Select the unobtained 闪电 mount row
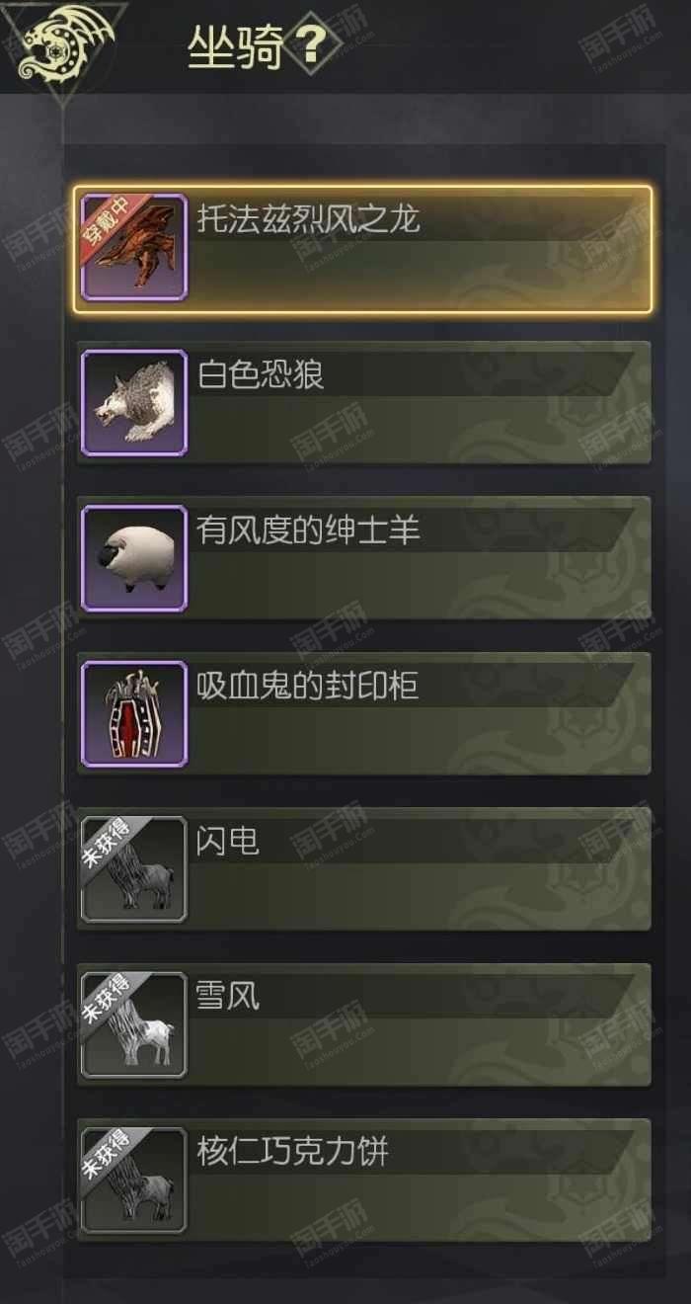 [363, 869]
